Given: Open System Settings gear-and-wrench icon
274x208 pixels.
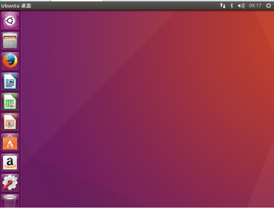Looking at the screenshot, I should 10,183.
